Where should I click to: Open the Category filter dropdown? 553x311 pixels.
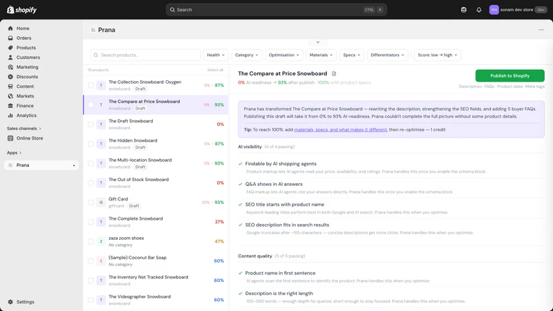coord(247,55)
